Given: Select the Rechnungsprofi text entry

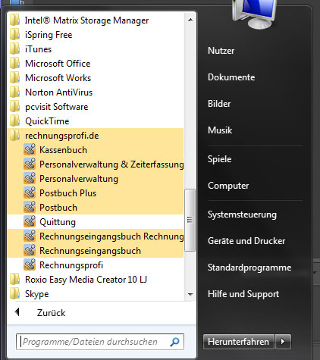Looking at the screenshot, I should 71,265.
